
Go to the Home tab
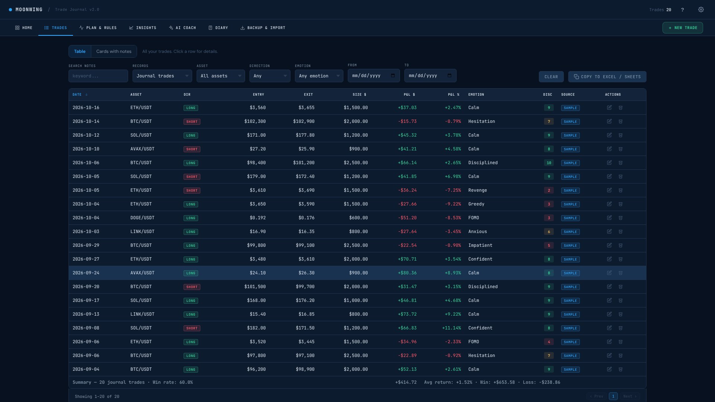click(x=24, y=28)
